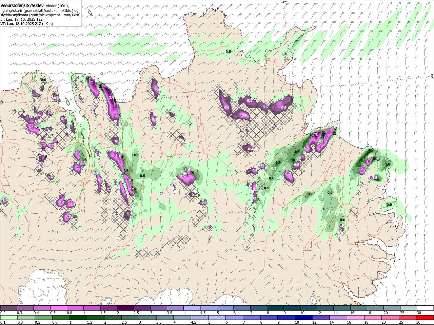This screenshot has width=434, height=325.
Task: Click the pale grey swatch after 25 in snow legend
Action: pos(409,308)
